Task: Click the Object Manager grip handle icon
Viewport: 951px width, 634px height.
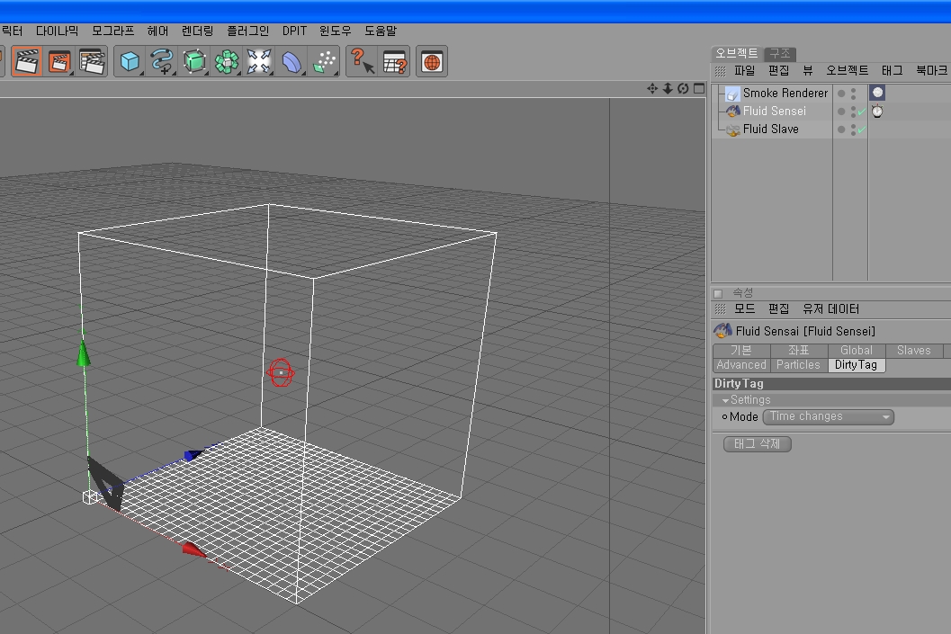Action: pyautogui.click(x=720, y=71)
